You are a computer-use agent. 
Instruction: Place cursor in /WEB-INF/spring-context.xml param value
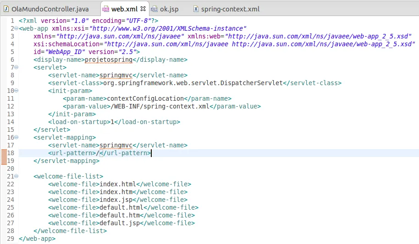(160, 106)
